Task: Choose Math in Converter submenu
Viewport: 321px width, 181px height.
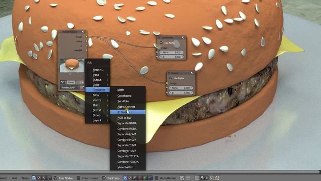Action: (128, 90)
